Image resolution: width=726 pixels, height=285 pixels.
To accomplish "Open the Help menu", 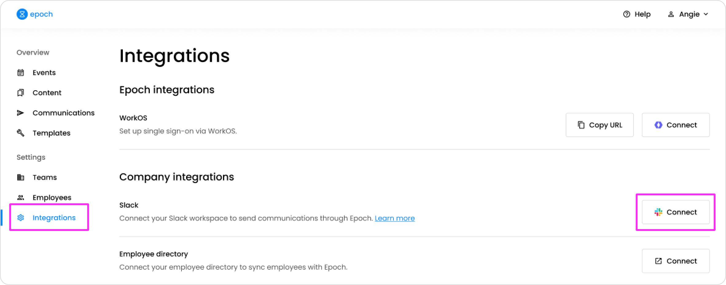I will tap(637, 14).
